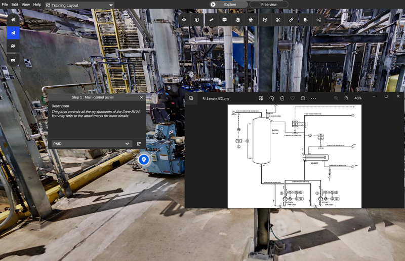The width and height of the screenshot is (405, 261).
Task: Open the P&ID attachment in external window
Action: [139, 143]
